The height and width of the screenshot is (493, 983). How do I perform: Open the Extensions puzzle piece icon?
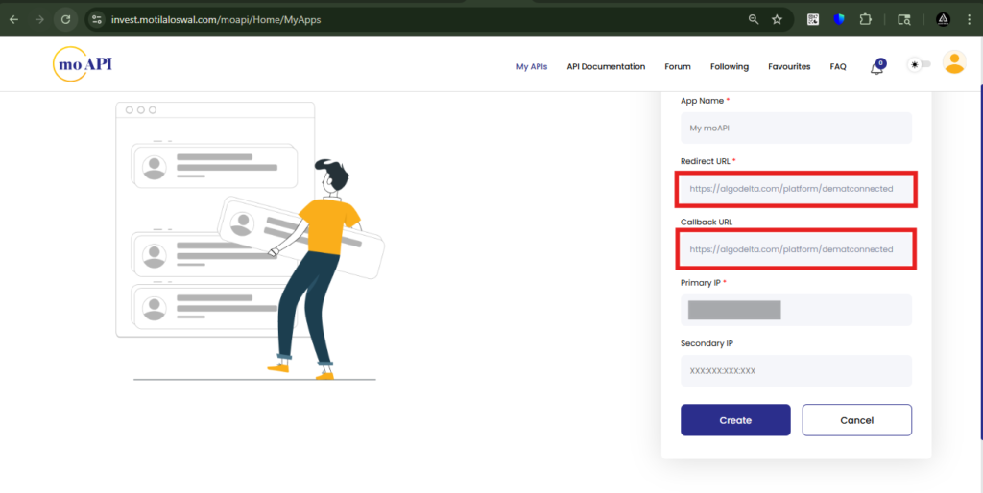865,19
